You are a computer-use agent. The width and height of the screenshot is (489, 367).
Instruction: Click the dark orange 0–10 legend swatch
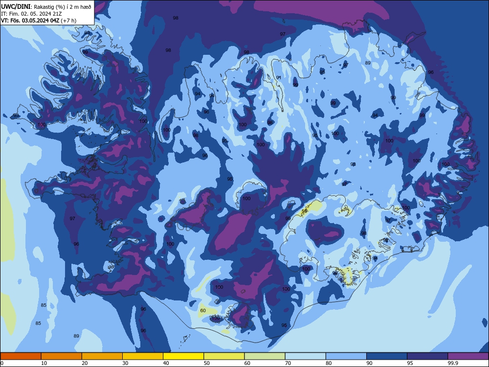pyautogui.click(x=21, y=356)
